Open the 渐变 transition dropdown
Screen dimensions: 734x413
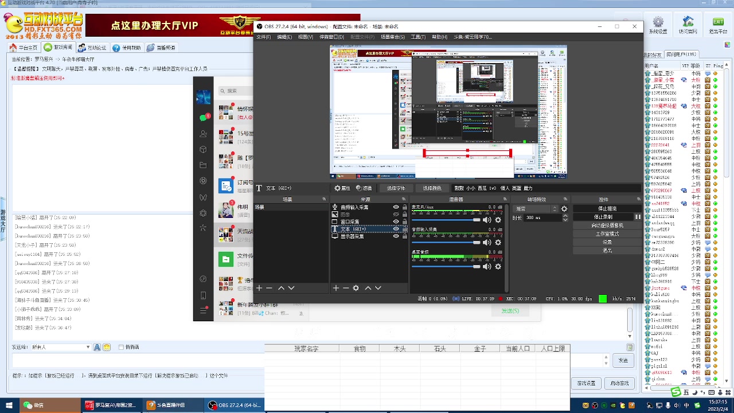pos(535,209)
